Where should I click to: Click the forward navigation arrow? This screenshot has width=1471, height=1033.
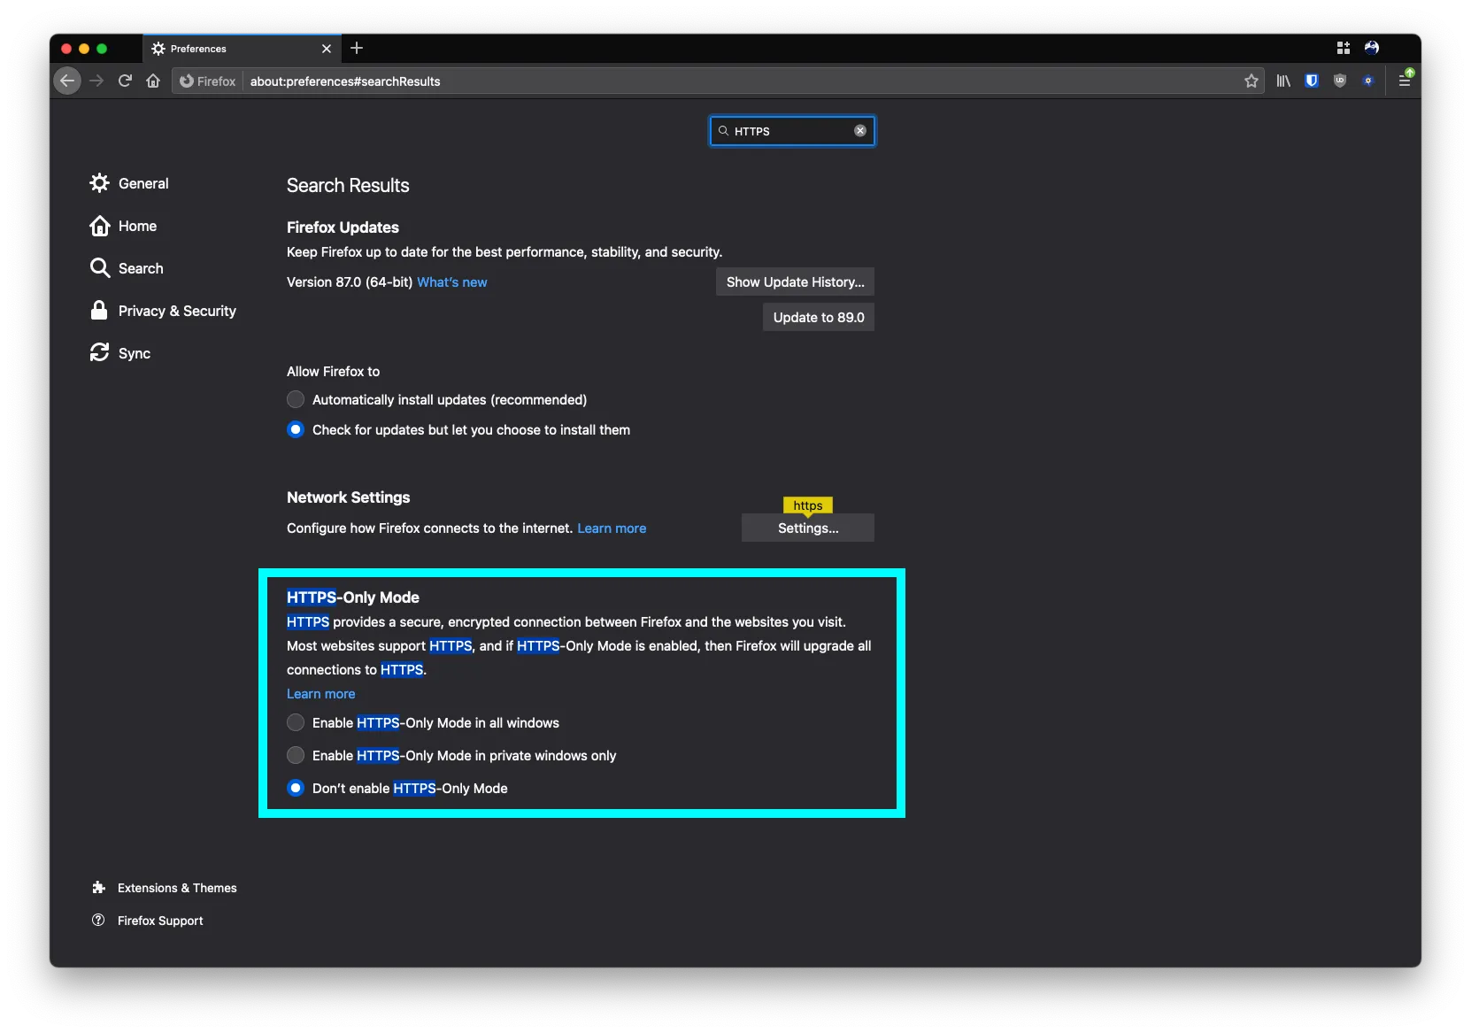(96, 81)
